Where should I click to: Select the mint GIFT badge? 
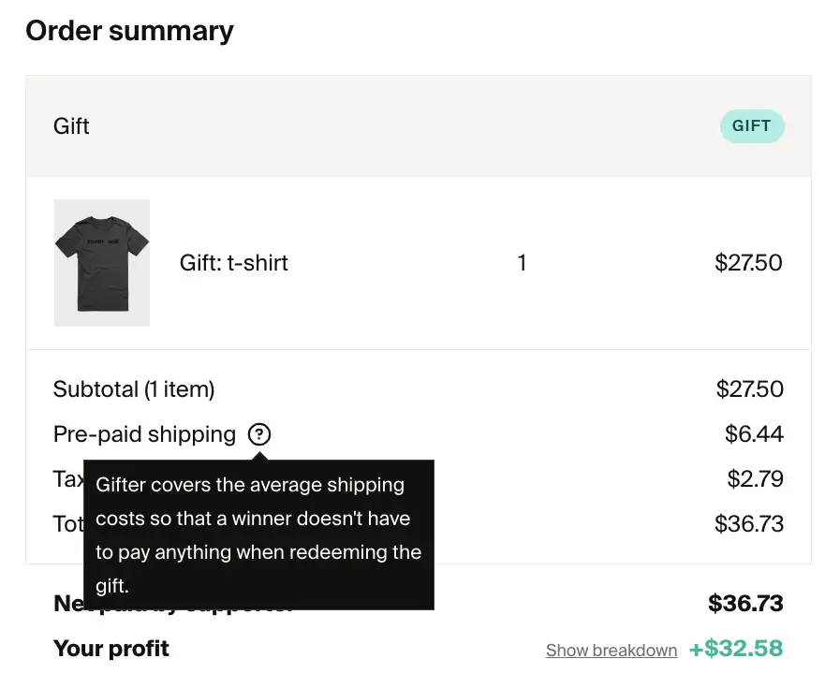[x=752, y=125]
